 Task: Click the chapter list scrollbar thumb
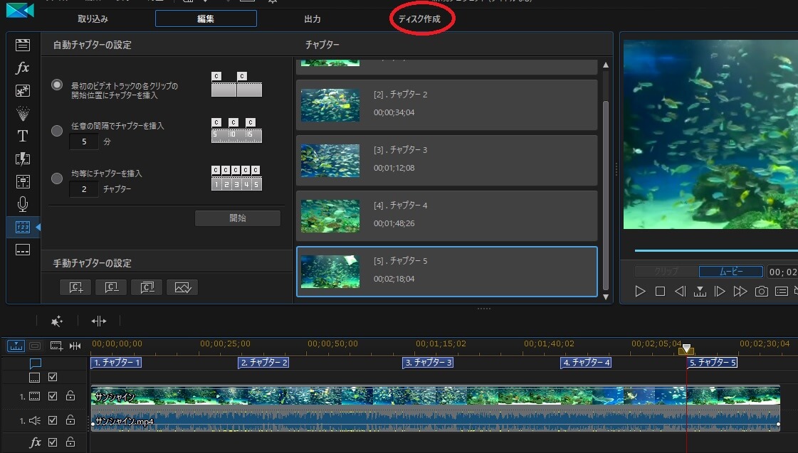pyautogui.click(x=606, y=196)
